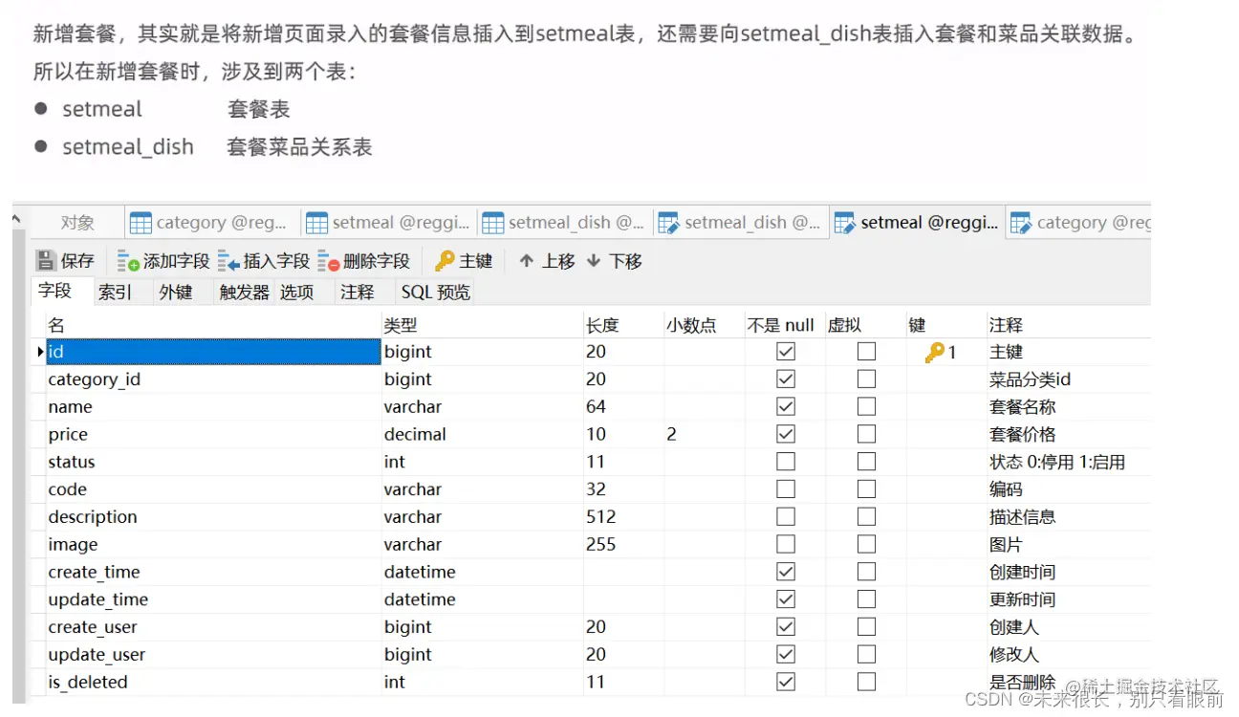
Task: Click the comment 套餐名称
Action: point(1023,407)
